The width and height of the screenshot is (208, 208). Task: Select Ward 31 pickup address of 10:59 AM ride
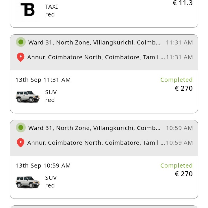pos(94,128)
